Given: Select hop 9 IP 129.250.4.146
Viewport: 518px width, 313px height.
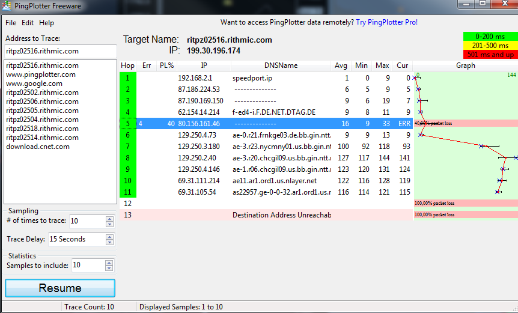Looking at the screenshot, I should (x=199, y=169).
